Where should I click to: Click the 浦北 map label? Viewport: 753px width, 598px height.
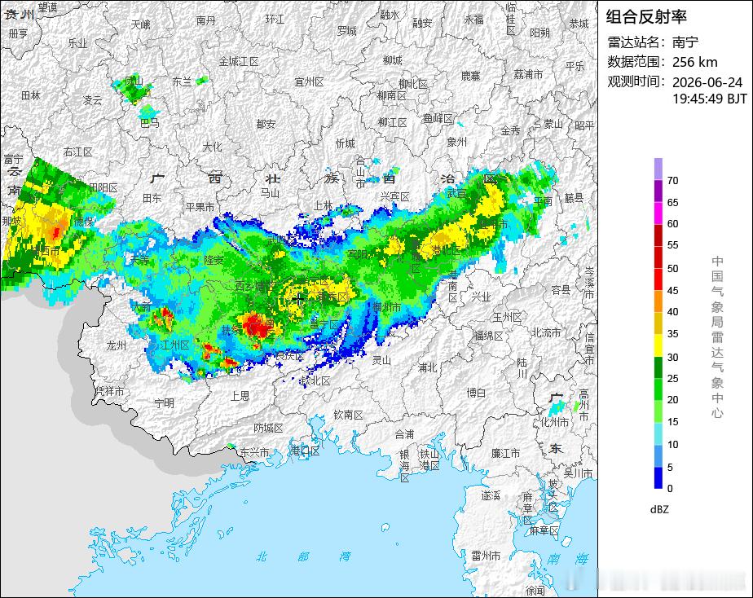pyautogui.click(x=427, y=367)
